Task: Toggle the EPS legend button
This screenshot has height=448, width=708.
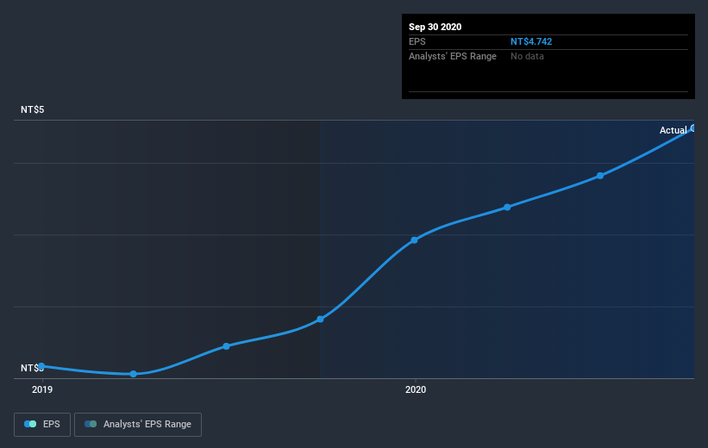Action: pyautogui.click(x=42, y=424)
